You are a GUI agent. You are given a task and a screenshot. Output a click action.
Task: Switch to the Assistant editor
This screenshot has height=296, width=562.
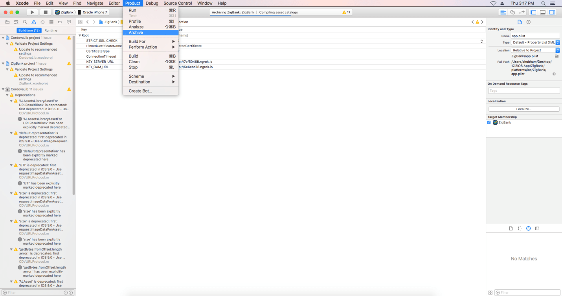click(x=512, y=12)
